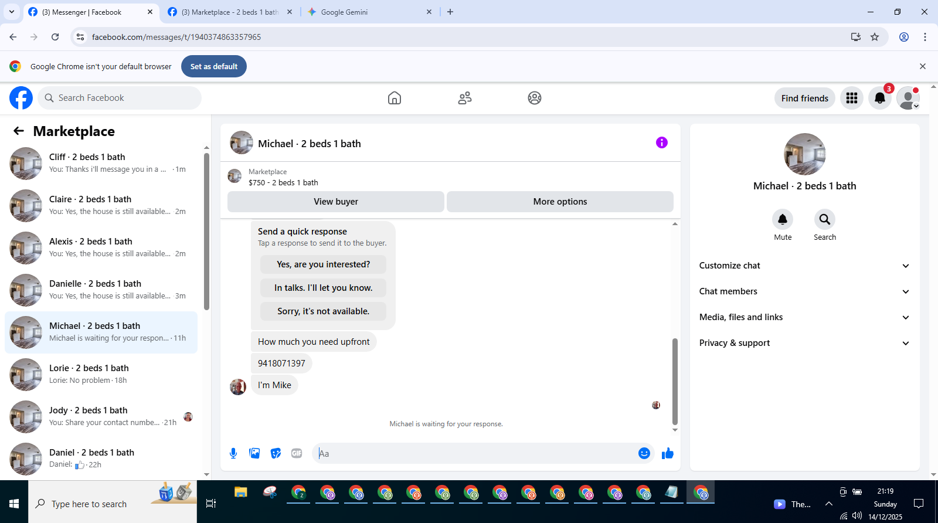Click the More options button

point(560,201)
